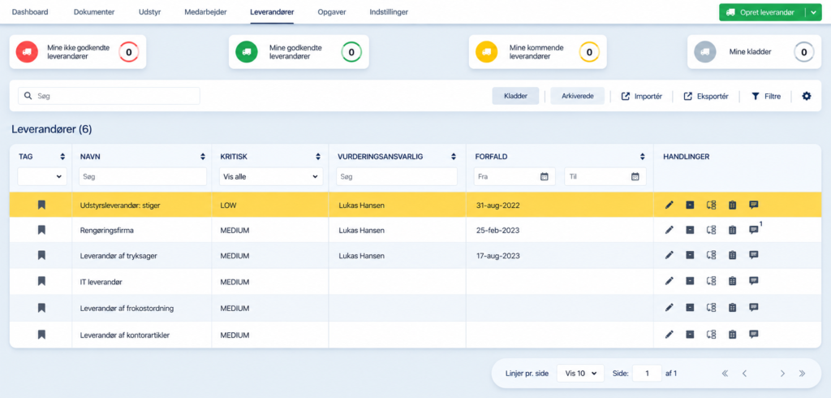The width and height of the screenshot is (831, 398).
Task: Open clipboard icon for IT leverandør
Action: (x=733, y=281)
